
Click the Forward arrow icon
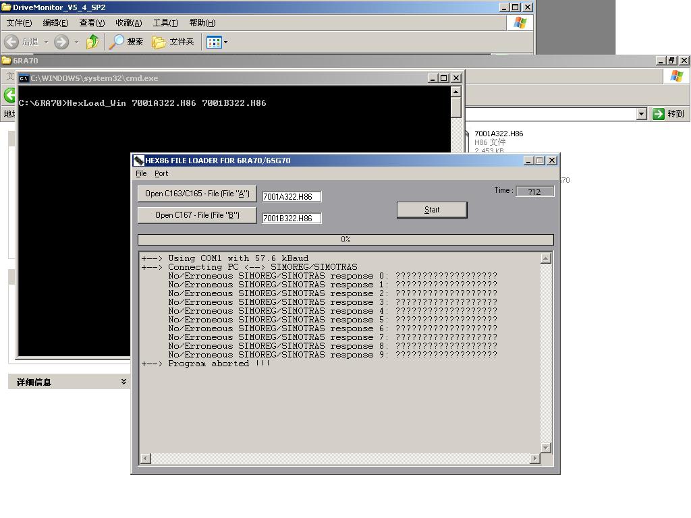tap(61, 42)
